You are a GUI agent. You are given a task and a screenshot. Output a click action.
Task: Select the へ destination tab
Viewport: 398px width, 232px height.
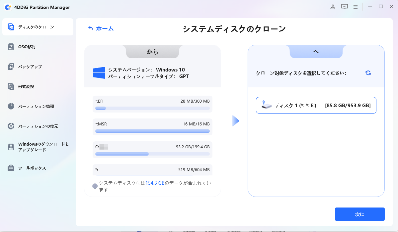(x=316, y=52)
